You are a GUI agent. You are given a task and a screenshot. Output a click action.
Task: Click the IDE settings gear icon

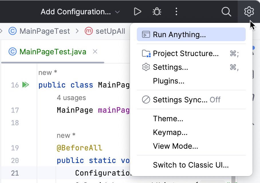pyautogui.click(x=249, y=12)
